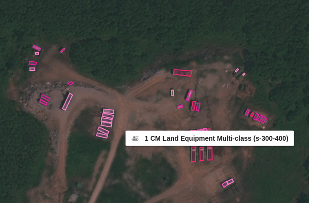Select the small filled pink box at the forest edge
The height and width of the screenshot is (203, 309).
pyautogui.click(x=63, y=50)
